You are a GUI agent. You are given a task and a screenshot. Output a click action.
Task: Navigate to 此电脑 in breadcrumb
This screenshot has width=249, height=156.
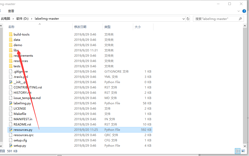coord(6,19)
